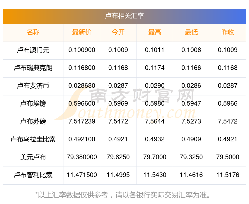Click the 卢布埃镑 row label
The image size is (249, 204).
[x=33, y=104]
